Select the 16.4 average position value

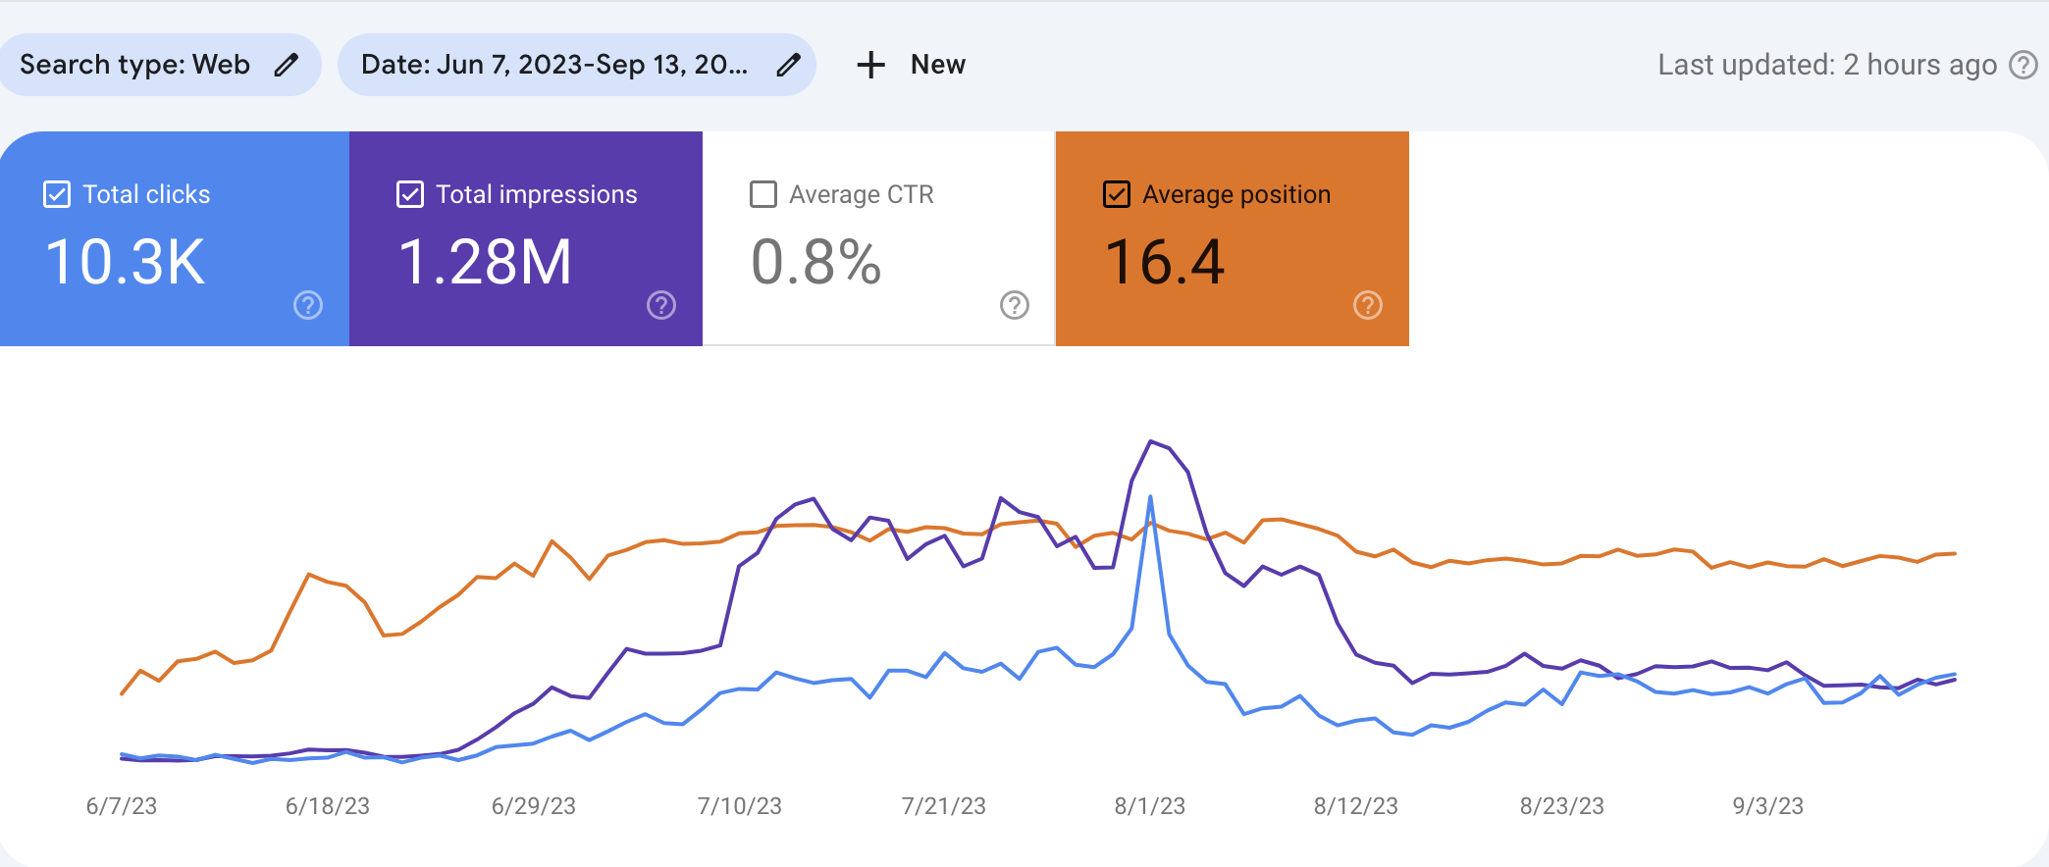pyautogui.click(x=1165, y=263)
